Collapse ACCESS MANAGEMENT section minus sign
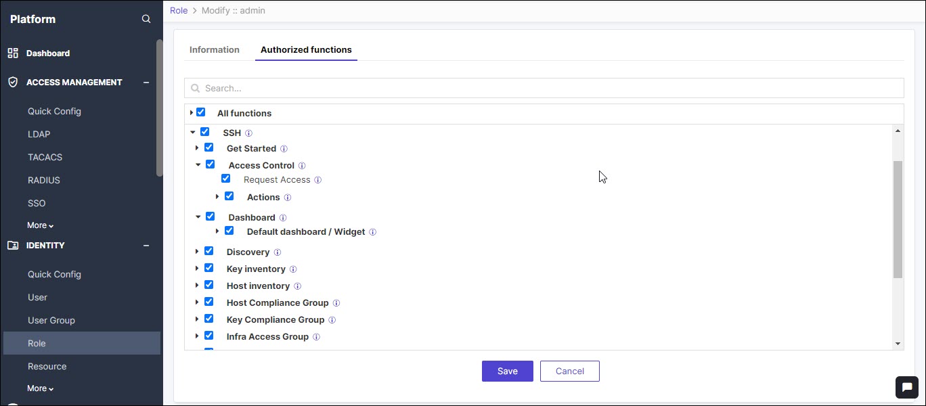 146,83
